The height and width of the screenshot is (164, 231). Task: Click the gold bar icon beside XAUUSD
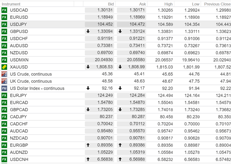(4, 67)
